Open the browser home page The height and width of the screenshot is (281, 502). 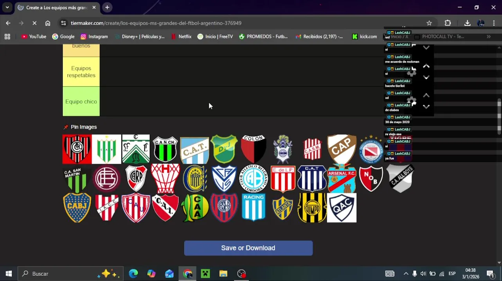tap(48, 23)
